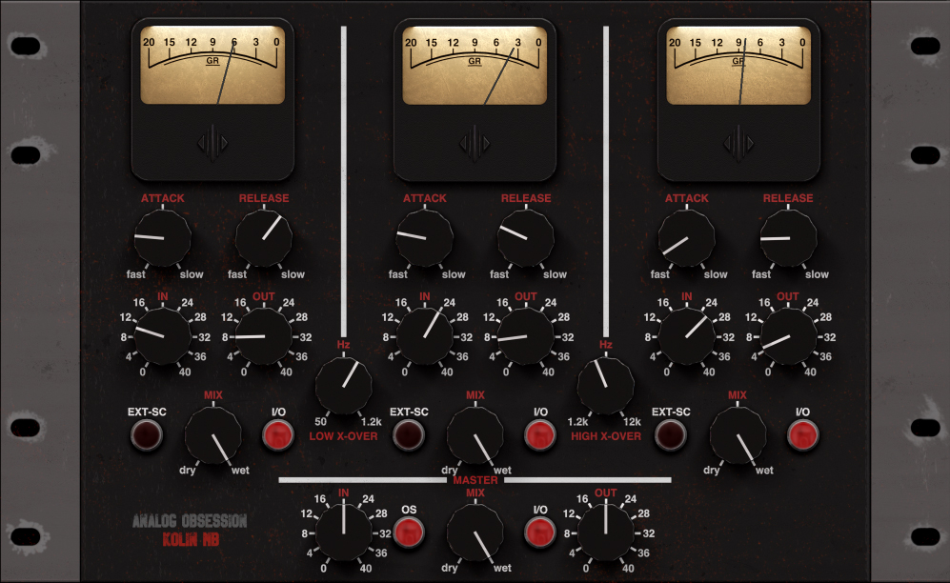This screenshot has width=950, height=583.
Task: Click the high band RELEASE knob
Action: (788, 238)
